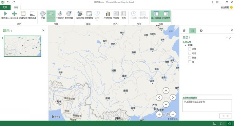Check the 值 value checkbox

click(190, 62)
